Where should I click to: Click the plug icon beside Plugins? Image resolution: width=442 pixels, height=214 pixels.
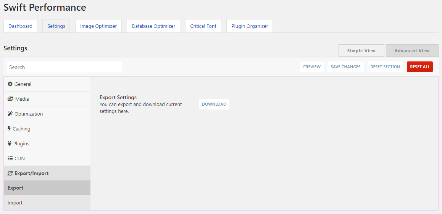click(10, 143)
